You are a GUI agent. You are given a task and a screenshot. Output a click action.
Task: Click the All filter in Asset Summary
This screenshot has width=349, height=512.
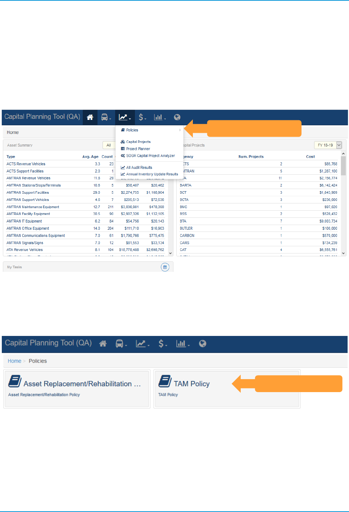(109, 145)
